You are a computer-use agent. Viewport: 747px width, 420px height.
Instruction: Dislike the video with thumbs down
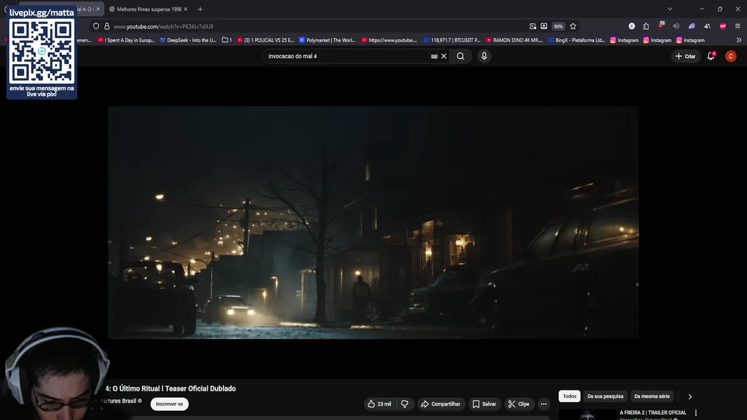(x=404, y=404)
